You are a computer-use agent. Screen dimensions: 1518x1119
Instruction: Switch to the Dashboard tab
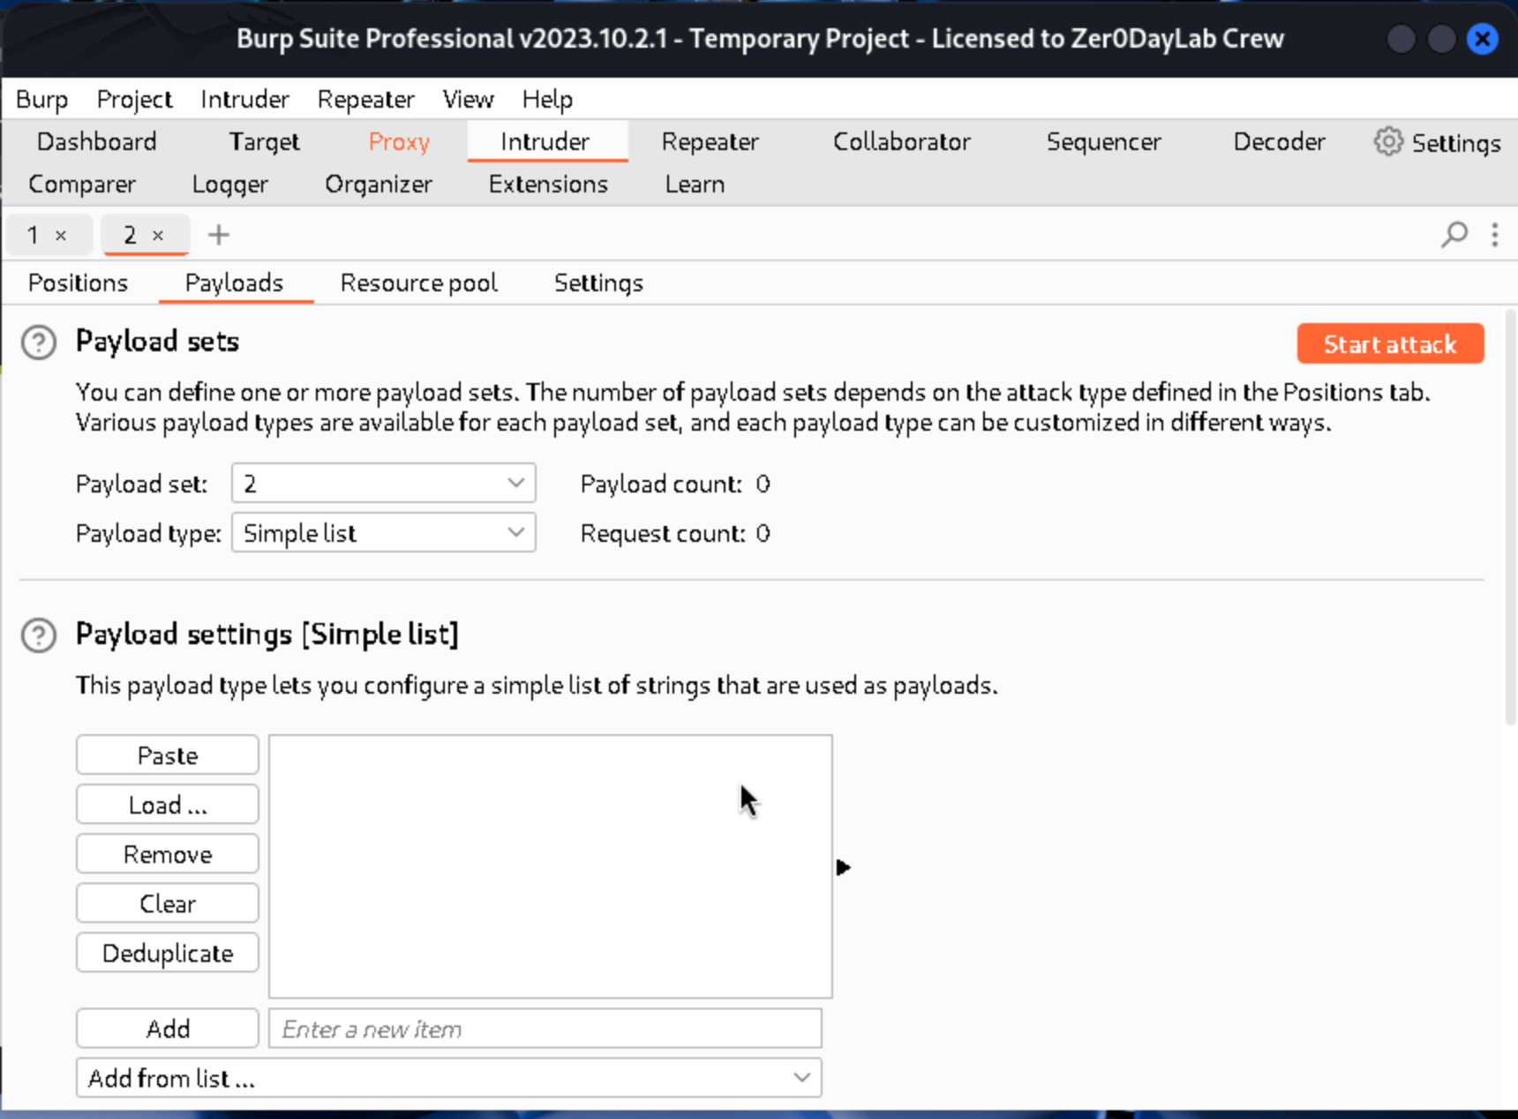(97, 141)
